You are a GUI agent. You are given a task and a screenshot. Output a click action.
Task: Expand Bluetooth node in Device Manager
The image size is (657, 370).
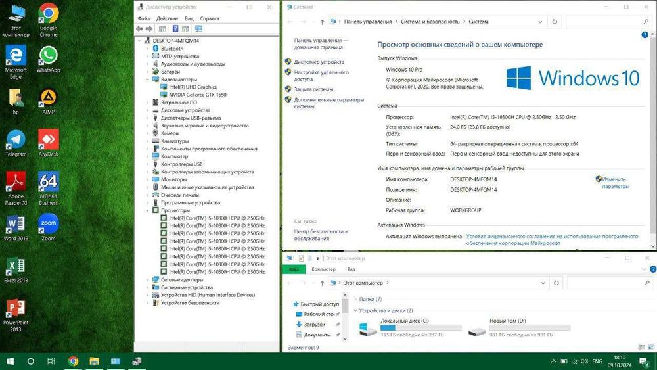147,49
